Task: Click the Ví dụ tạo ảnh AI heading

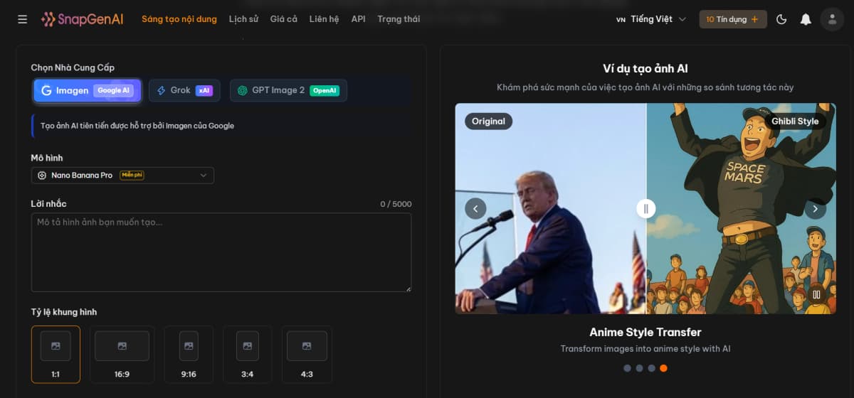Action: coord(645,69)
